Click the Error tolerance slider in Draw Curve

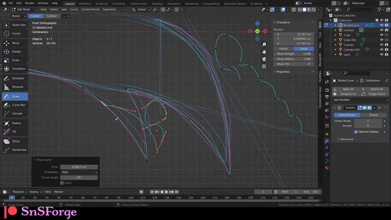[79, 167]
